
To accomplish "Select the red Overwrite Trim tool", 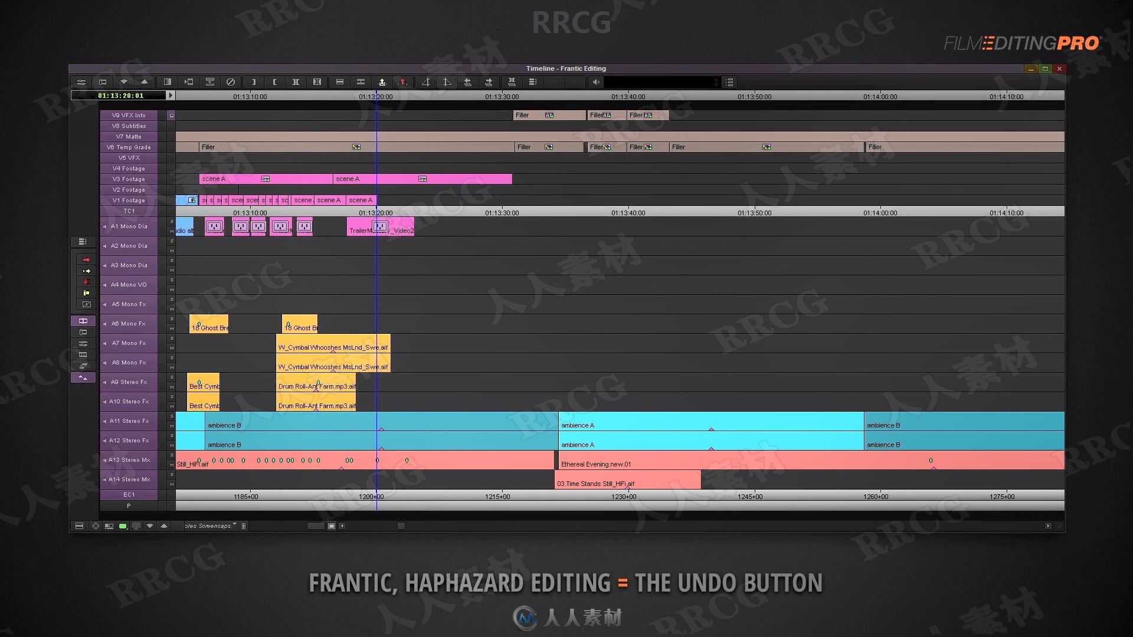I will 86,282.
